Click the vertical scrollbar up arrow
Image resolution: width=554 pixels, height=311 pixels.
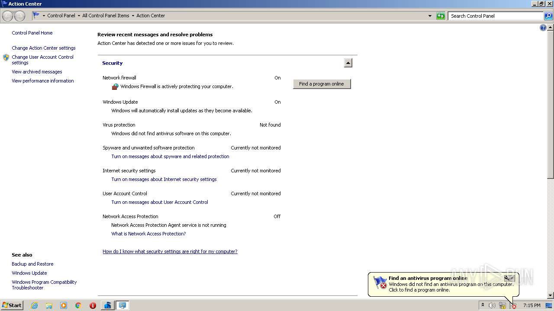[x=551, y=27]
